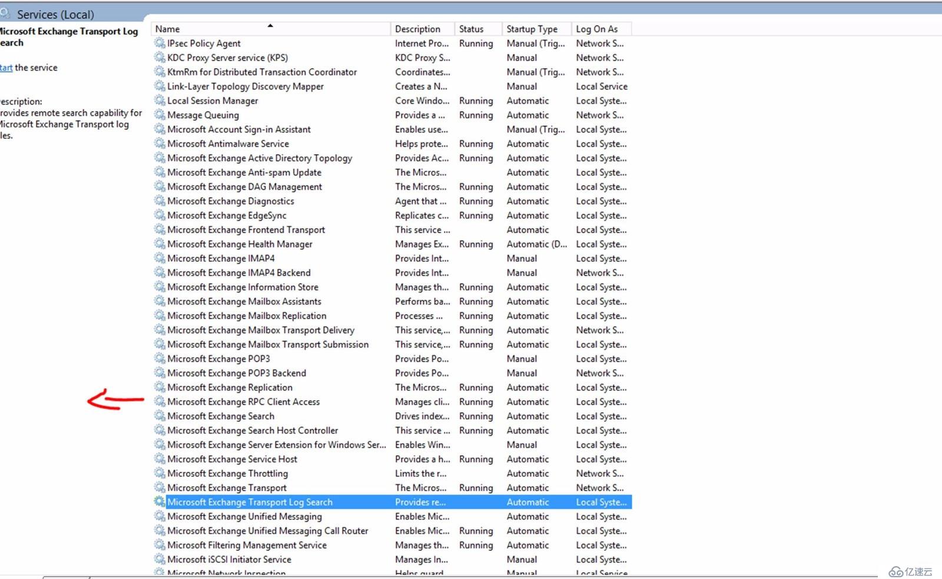The width and height of the screenshot is (942, 579).
Task: Select the Services (Local) header title
Action: tap(55, 14)
